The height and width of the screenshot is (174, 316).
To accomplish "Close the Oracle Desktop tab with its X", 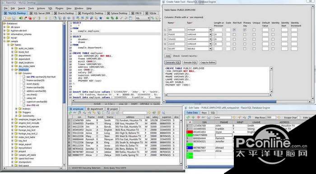I will [x=55, y=13].
